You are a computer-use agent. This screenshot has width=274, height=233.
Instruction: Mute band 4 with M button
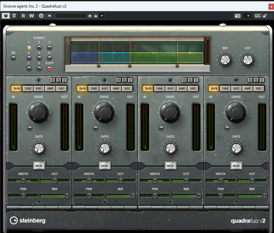pyautogui.click(x=250, y=80)
